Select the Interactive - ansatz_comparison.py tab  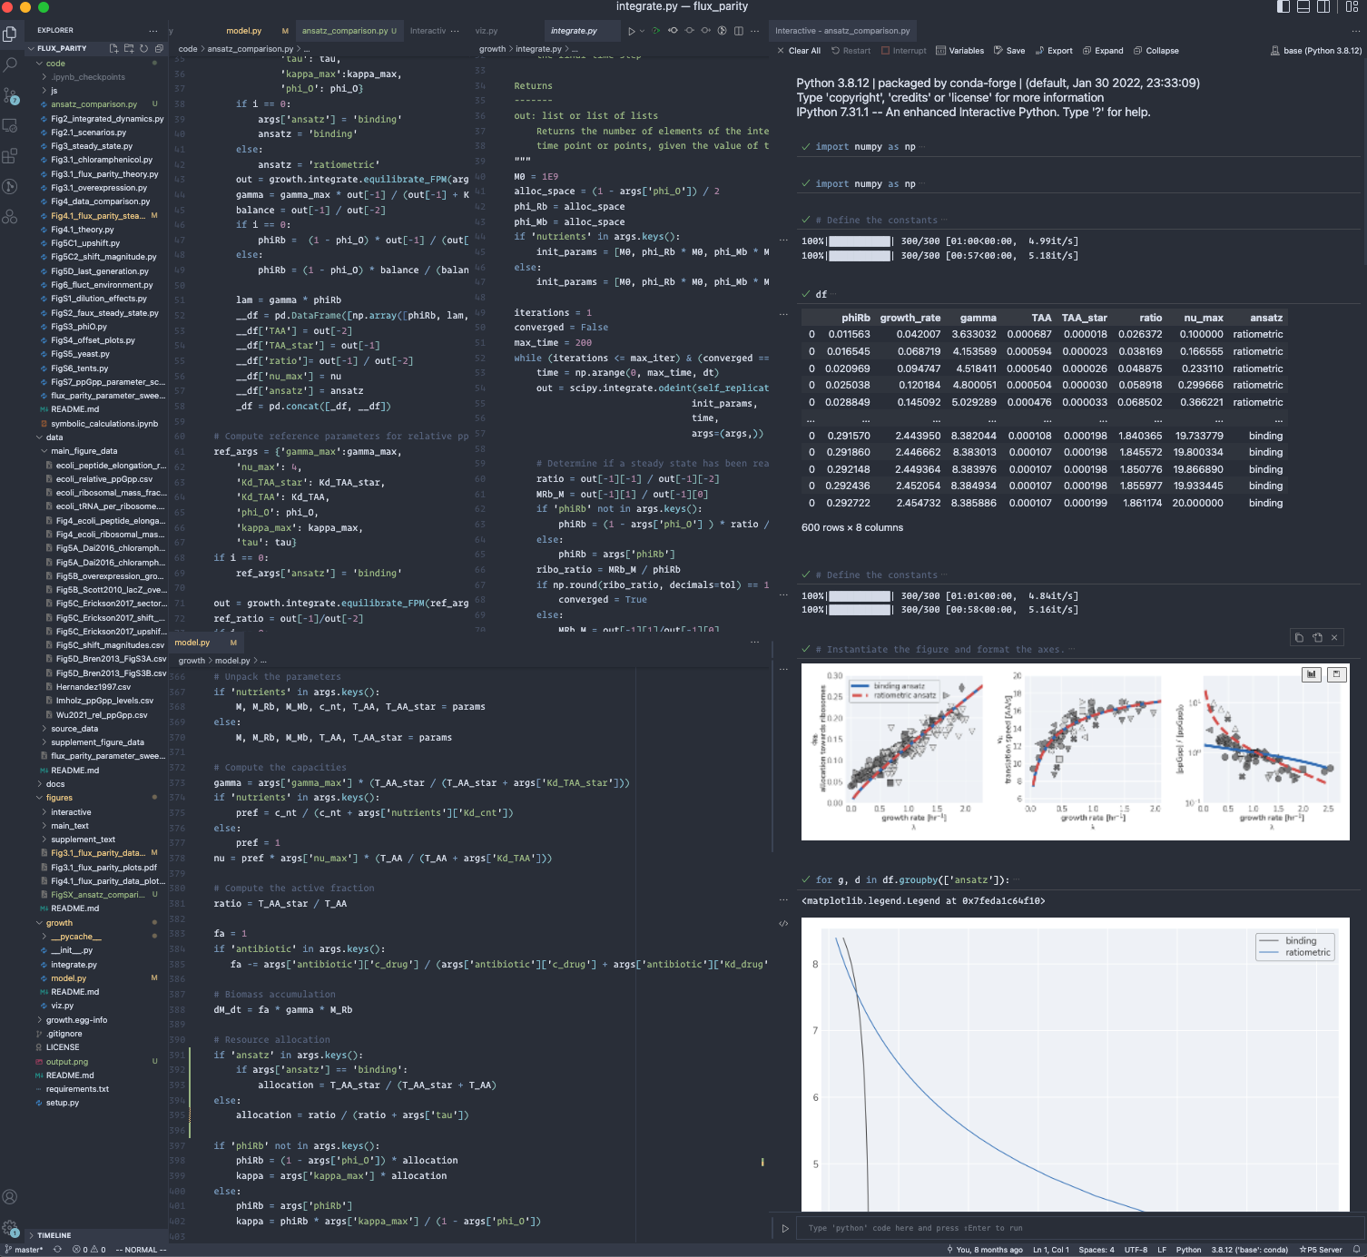pyautogui.click(x=844, y=30)
